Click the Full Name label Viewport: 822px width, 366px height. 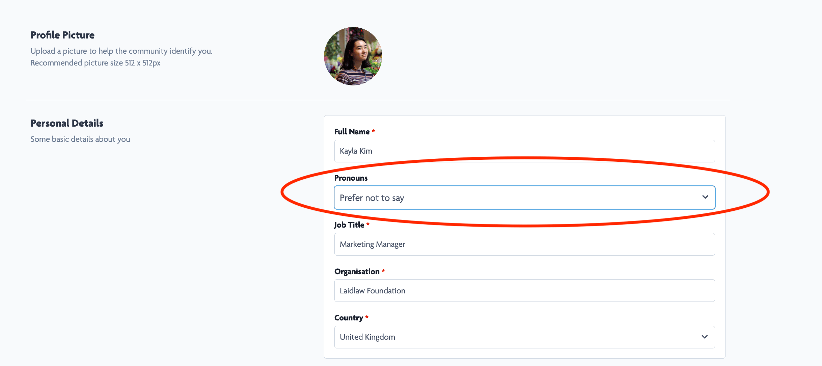[x=352, y=132]
